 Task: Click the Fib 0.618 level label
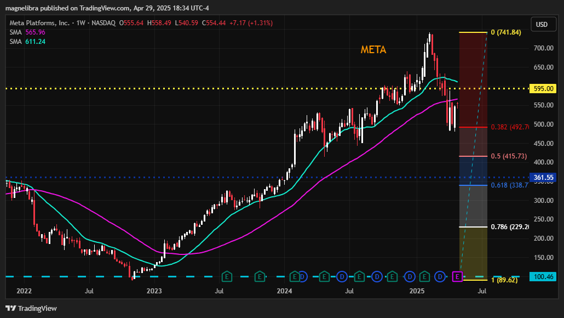[510, 185]
